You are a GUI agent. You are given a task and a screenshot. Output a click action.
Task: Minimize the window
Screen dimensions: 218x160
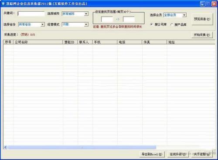[203, 4]
